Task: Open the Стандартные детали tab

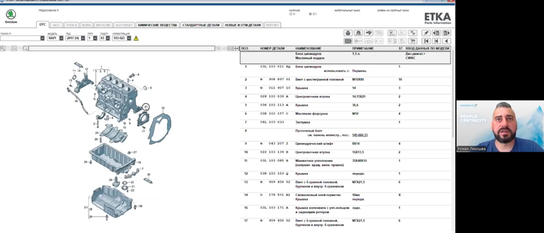Action: pyautogui.click(x=200, y=25)
